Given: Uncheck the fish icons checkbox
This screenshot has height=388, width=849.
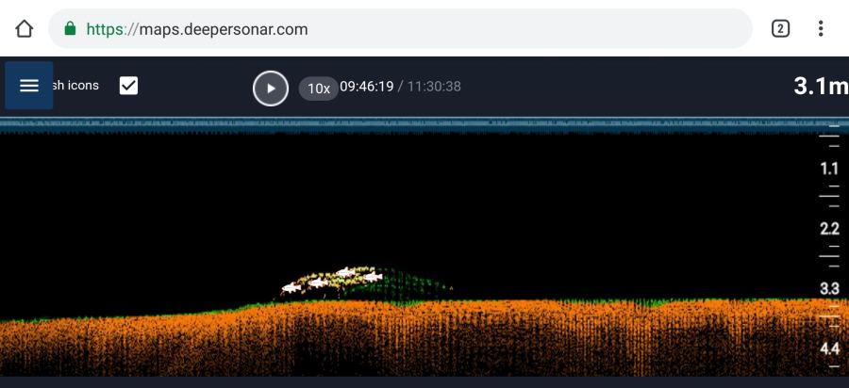Looking at the screenshot, I should coord(129,86).
